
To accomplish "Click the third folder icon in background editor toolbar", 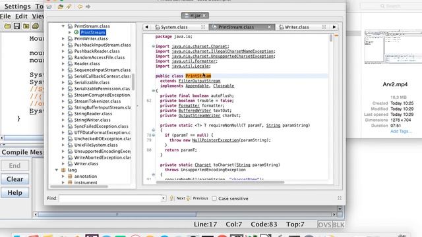I will (x=26, y=26).
